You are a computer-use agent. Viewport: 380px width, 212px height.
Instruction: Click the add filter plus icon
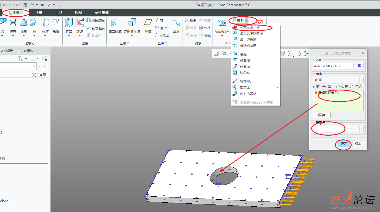coord(45,66)
